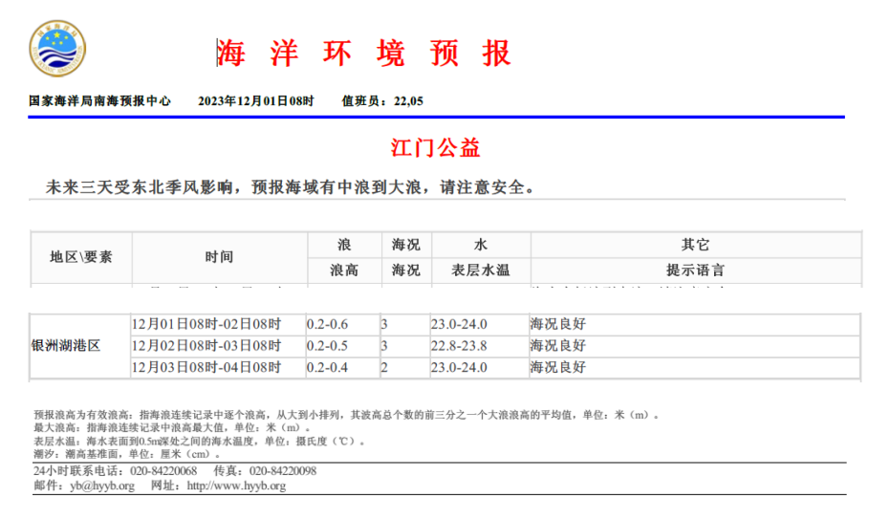The height and width of the screenshot is (520, 890).
Task: Click the water temperature 22.8-23.8 cell
Action: click(x=459, y=345)
